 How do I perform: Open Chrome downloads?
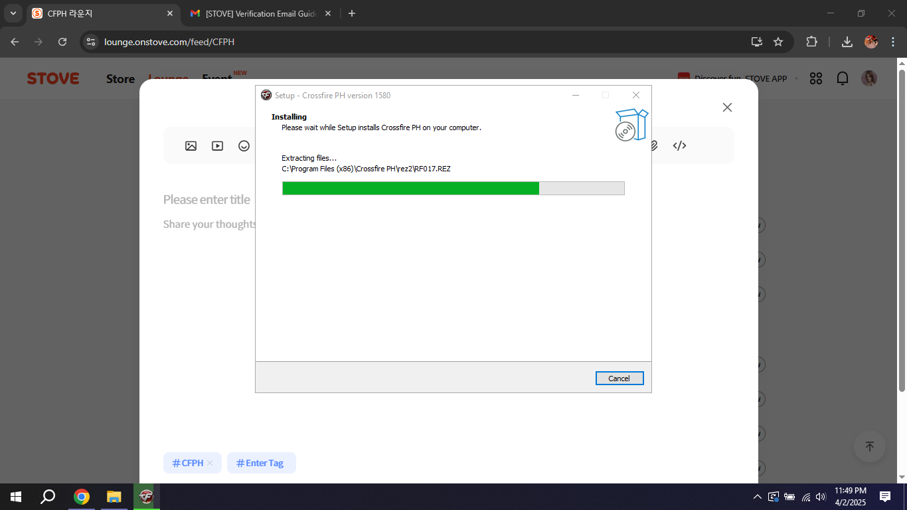[847, 42]
